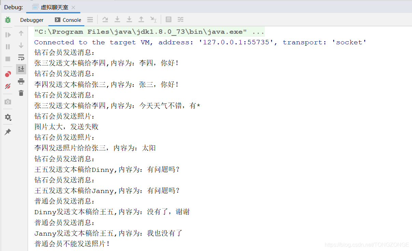The width and height of the screenshot is (412, 251).
Task: Close the 虚拟聊天室 tab
Action: [x=73, y=7]
